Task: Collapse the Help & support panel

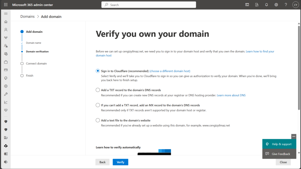Action: 294,136
